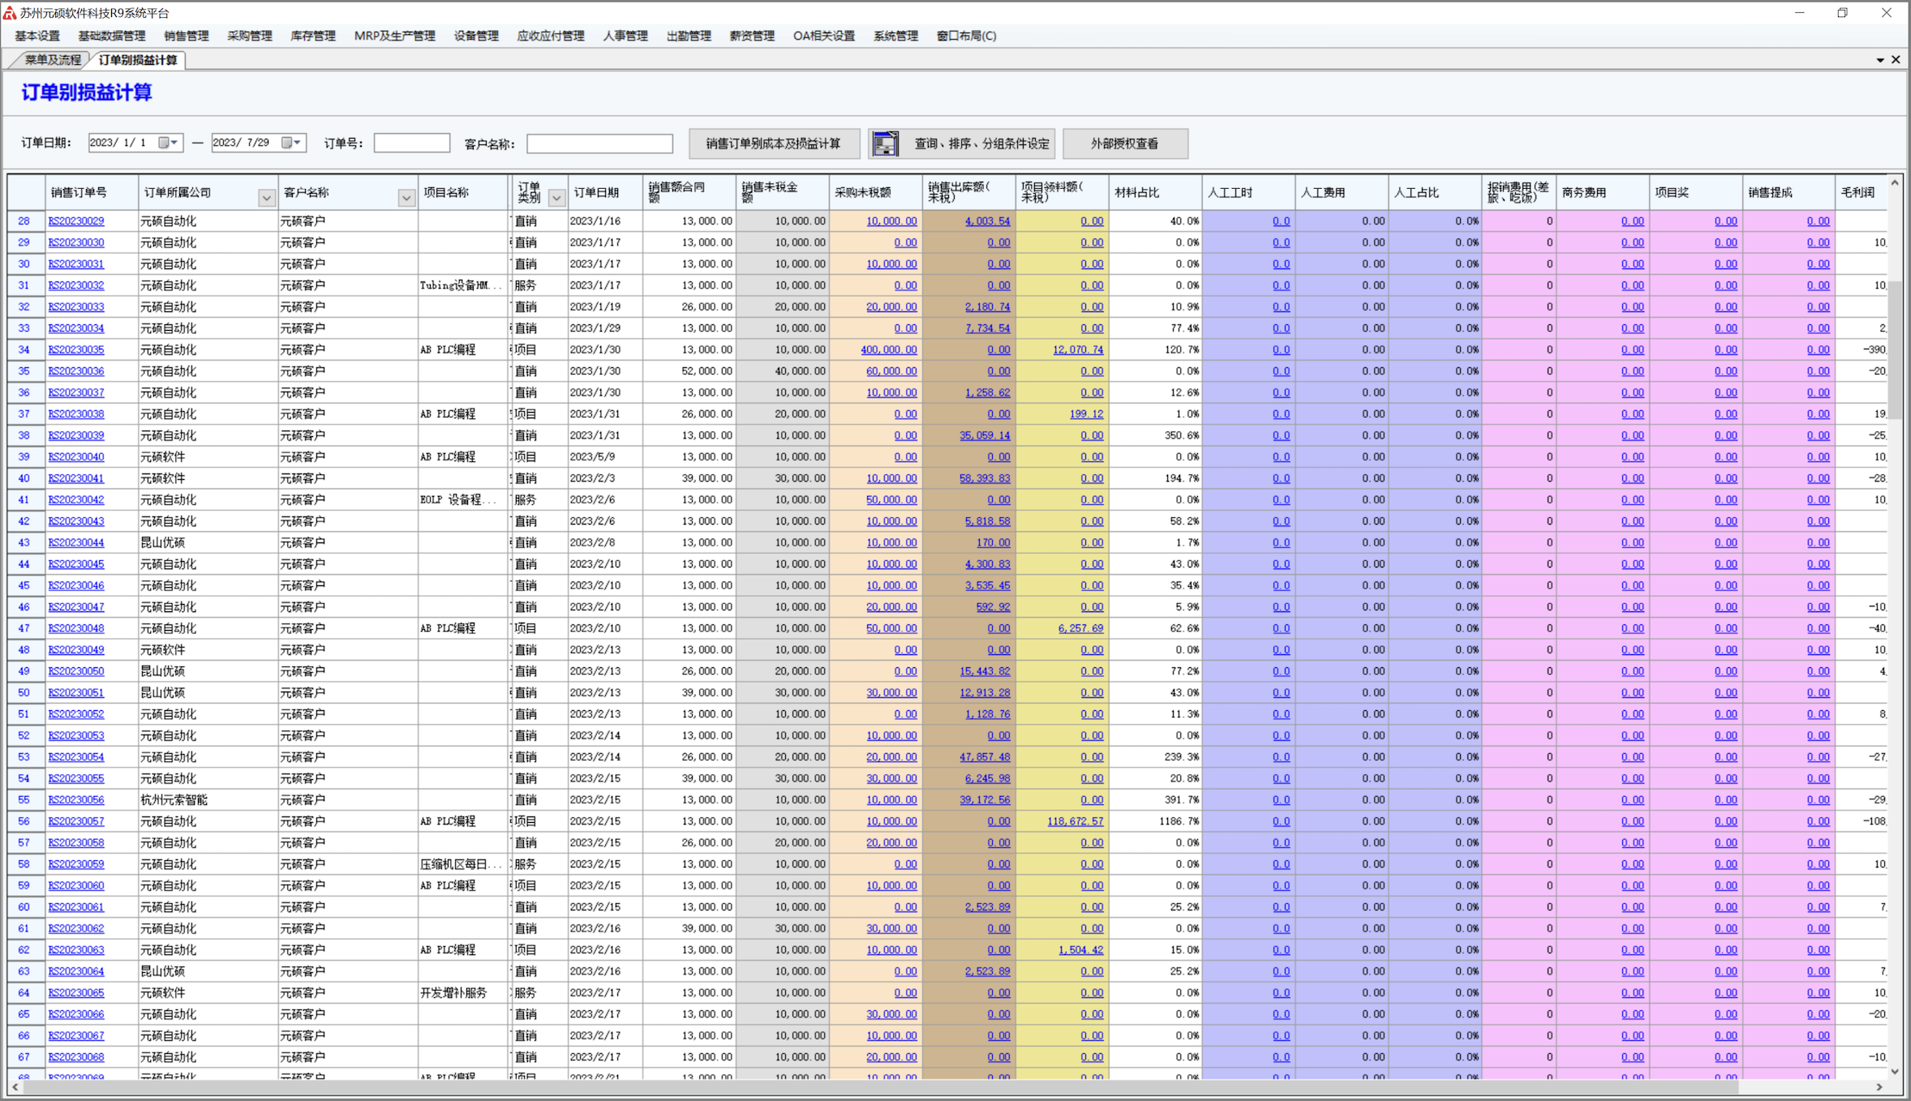Open the tab list dropdown arrow at right
Viewport: 1911px width, 1101px height.
(1880, 60)
